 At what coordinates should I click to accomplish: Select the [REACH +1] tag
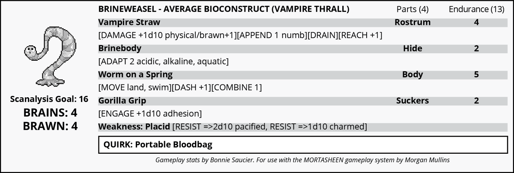click(x=360, y=36)
